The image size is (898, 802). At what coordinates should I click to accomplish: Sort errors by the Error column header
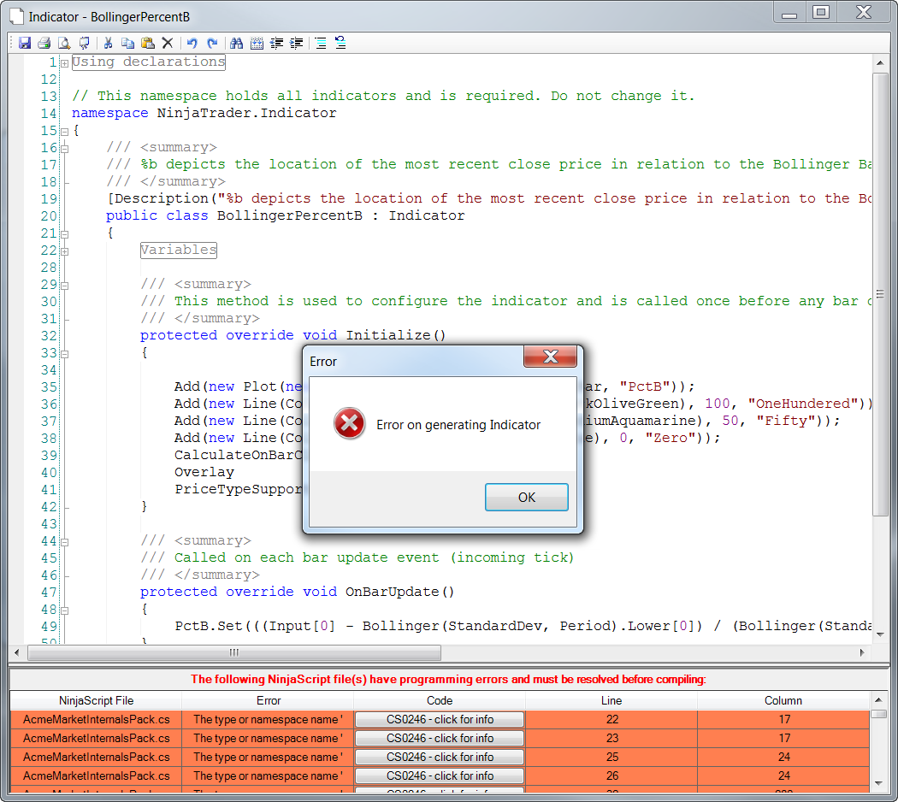(x=268, y=700)
